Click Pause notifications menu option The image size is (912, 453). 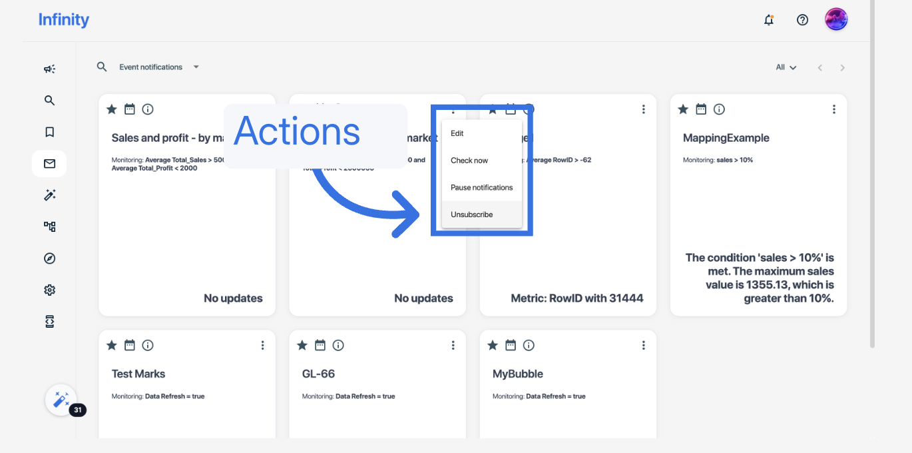(481, 187)
